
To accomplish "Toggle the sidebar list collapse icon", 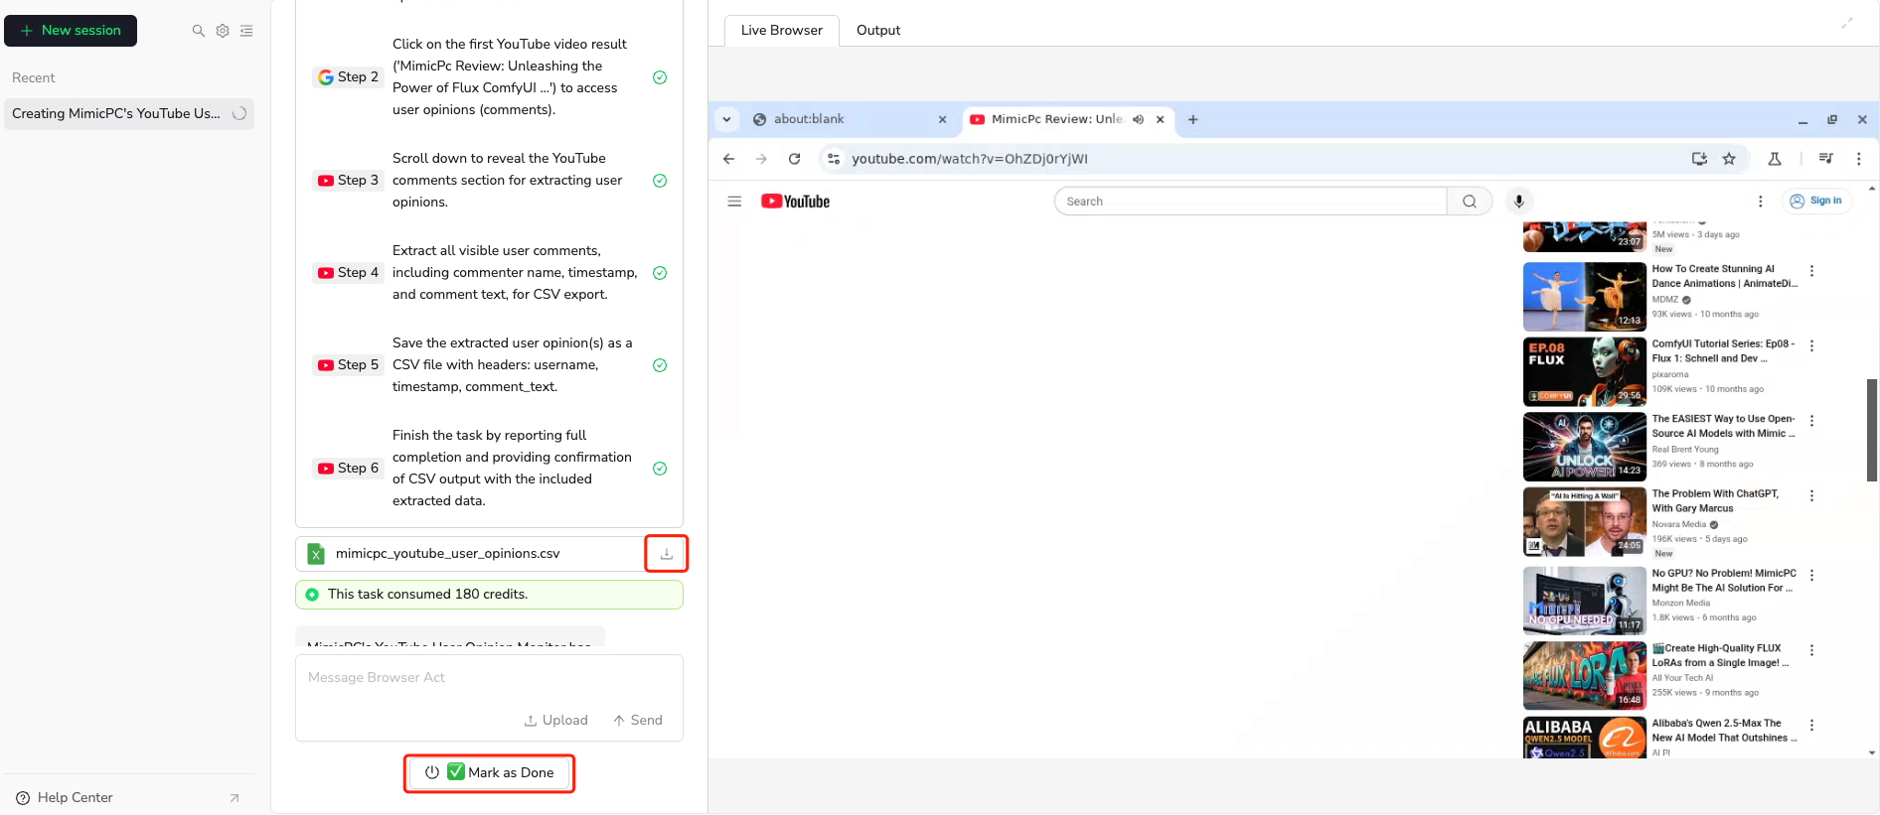I will [246, 31].
